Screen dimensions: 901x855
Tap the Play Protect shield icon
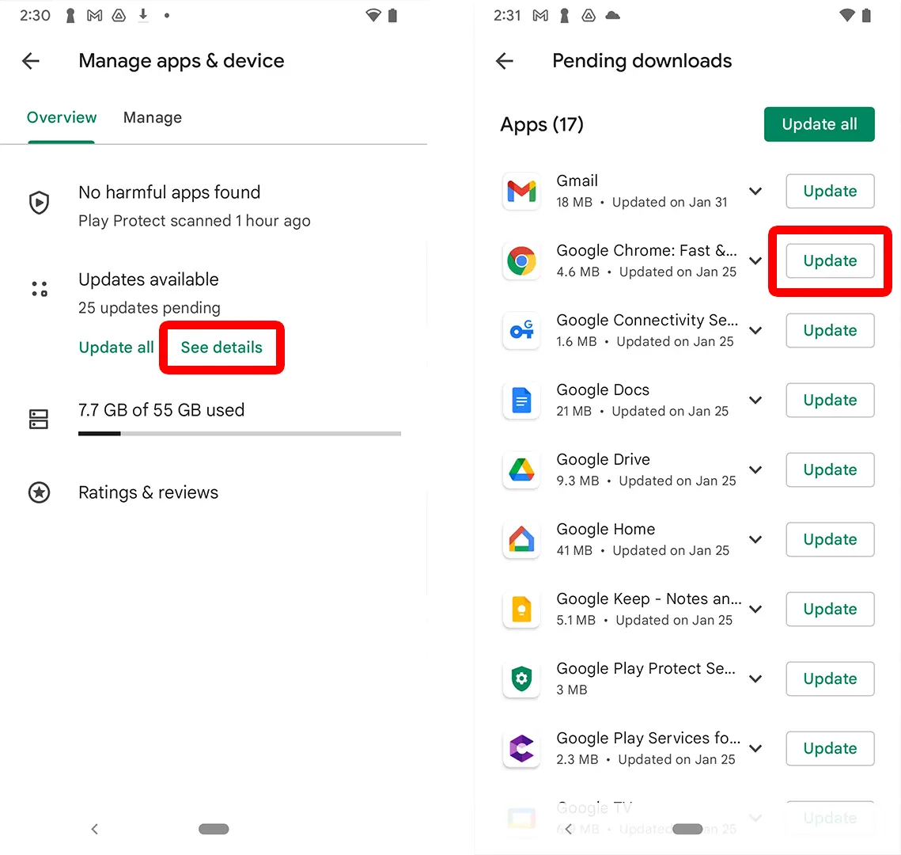(x=39, y=203)
